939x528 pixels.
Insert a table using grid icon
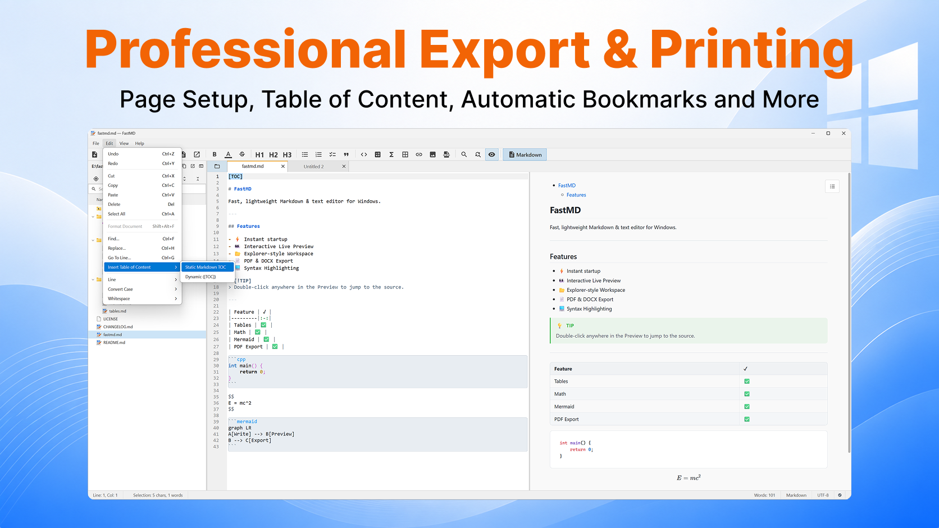pos(405,154)
